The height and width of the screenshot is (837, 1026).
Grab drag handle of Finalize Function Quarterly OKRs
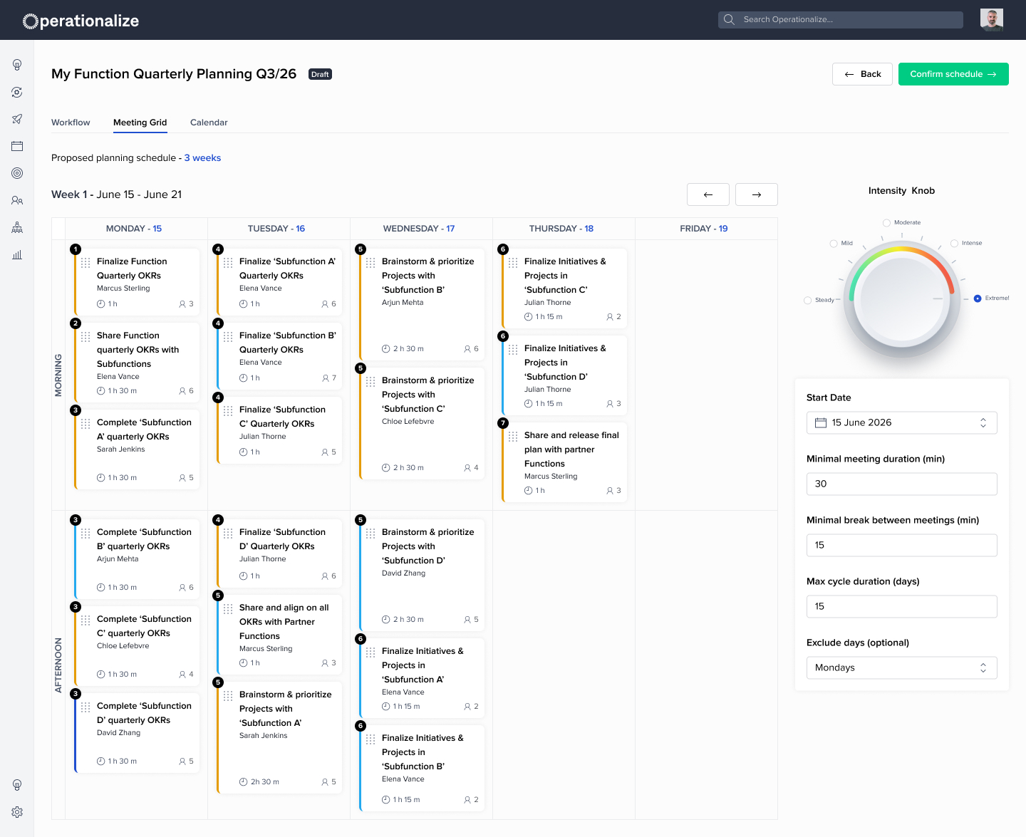[85, 263]
